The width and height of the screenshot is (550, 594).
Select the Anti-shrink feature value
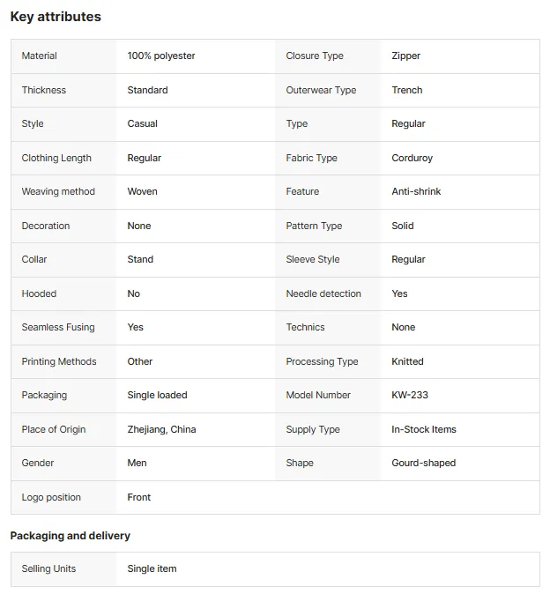(x=416, y=191)
